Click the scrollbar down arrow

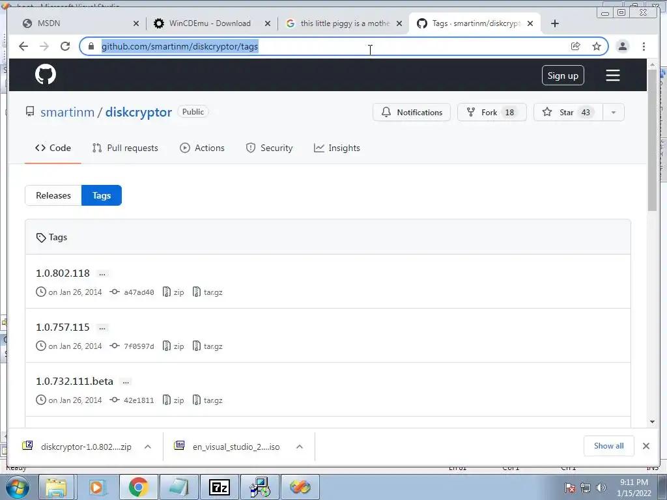point(652,422)
